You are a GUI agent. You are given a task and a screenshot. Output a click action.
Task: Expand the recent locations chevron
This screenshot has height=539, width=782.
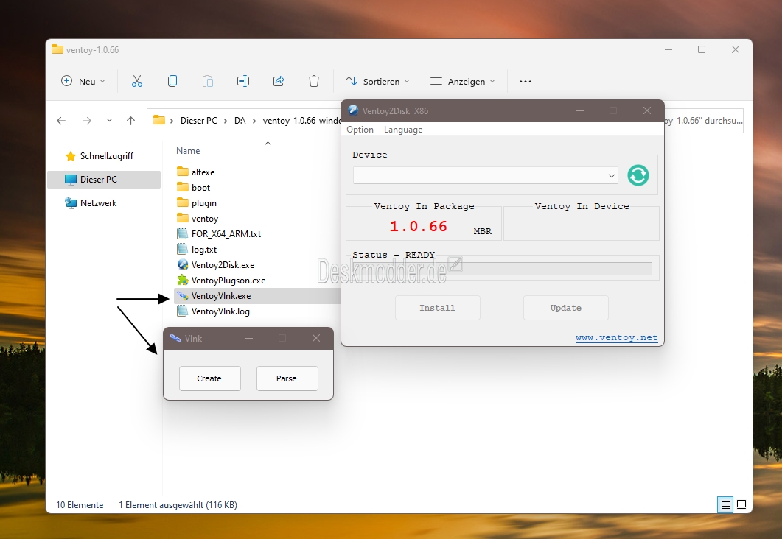[109, 121]
